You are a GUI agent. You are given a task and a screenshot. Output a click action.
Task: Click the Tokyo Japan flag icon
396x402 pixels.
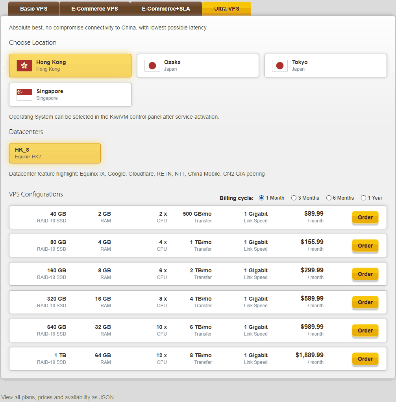click(x=280, y=66)
